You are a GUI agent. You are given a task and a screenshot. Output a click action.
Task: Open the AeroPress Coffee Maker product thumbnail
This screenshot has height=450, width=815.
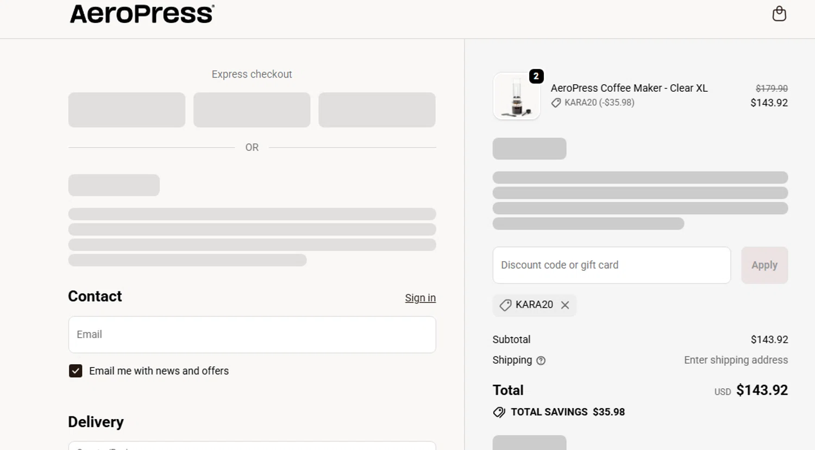coord(517,96)
